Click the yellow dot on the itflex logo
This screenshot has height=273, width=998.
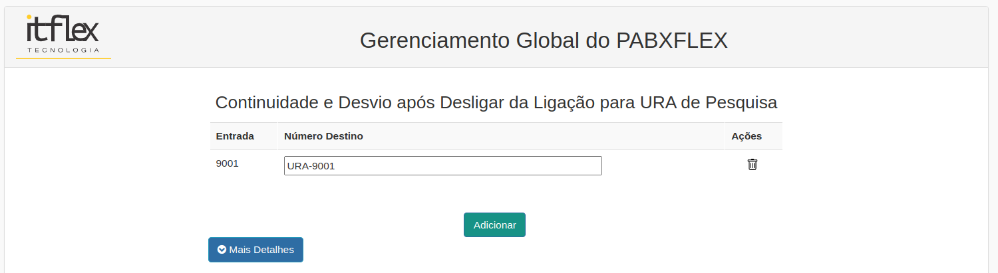29,17
